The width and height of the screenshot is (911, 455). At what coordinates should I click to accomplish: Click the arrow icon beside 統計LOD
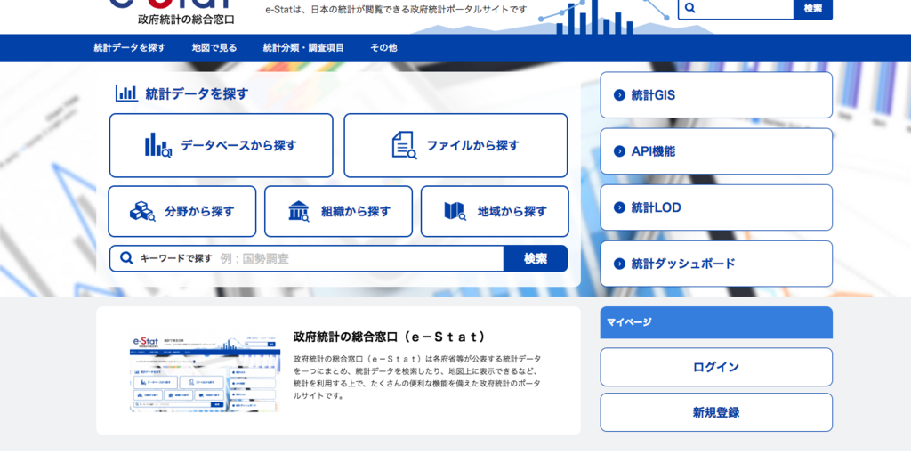619,207
